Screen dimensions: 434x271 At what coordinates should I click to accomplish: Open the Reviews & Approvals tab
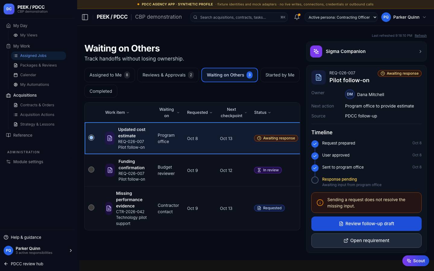pyautogui.click(x=168, y=75)
